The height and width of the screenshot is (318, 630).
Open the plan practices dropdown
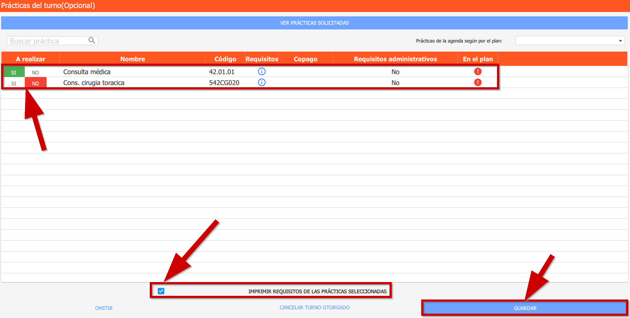pyautogui.click(x=570, y=41)
